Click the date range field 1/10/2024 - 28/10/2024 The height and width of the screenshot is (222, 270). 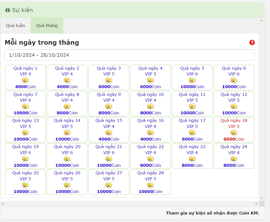tap(129, 55)
